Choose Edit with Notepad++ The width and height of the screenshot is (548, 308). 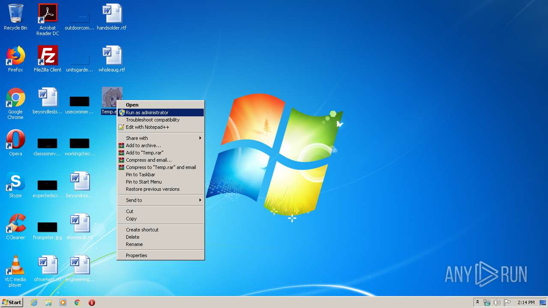click(161, 127)
